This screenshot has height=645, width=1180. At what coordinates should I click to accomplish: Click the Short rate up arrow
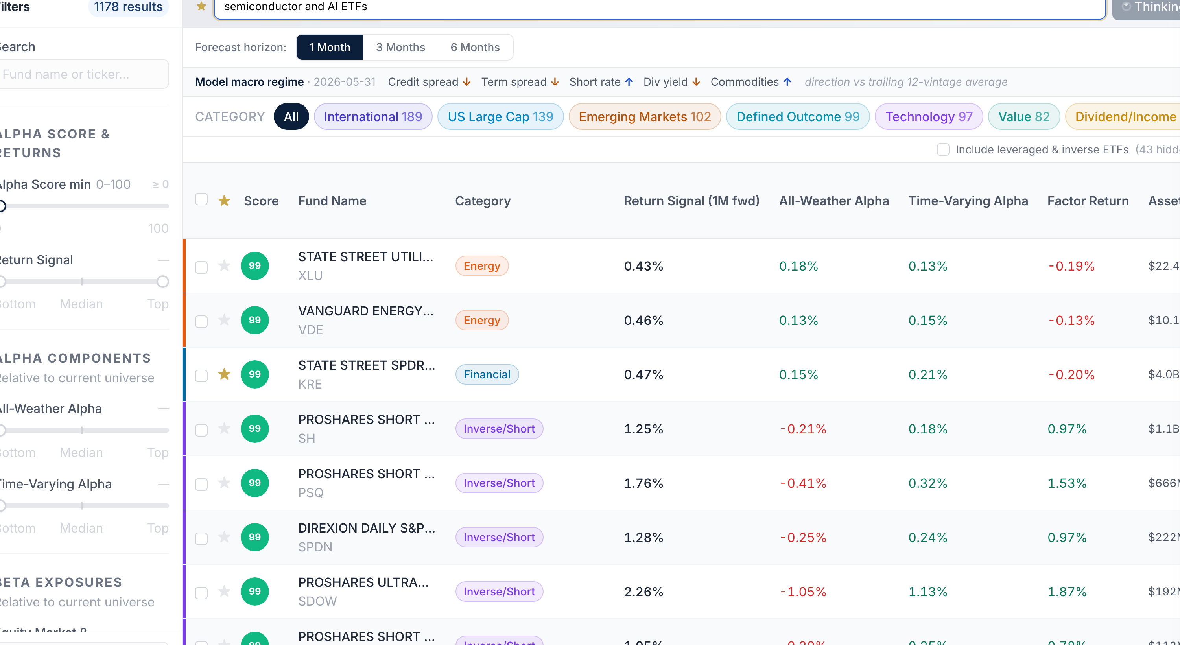[x=629, y=82]
